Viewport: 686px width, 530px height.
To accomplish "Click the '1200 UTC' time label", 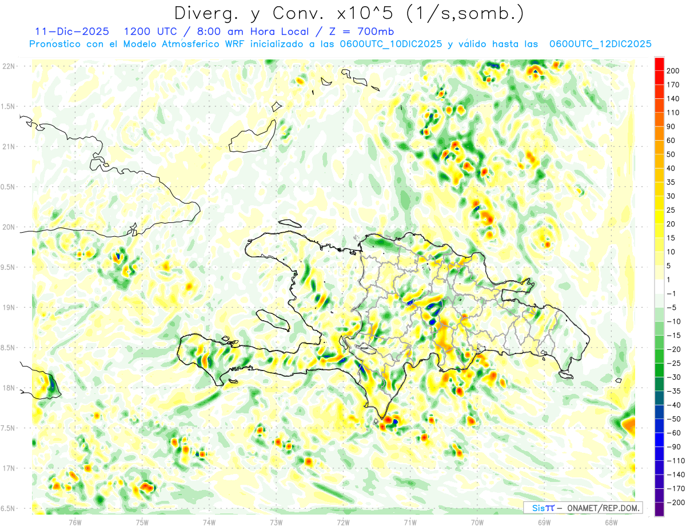I will (x=151, y=31).
